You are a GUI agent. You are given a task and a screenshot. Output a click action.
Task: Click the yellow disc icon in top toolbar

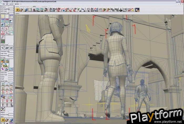coord(17,10)
